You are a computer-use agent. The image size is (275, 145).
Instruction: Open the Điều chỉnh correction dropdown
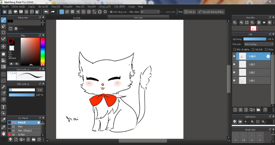[x=150, y=12]
